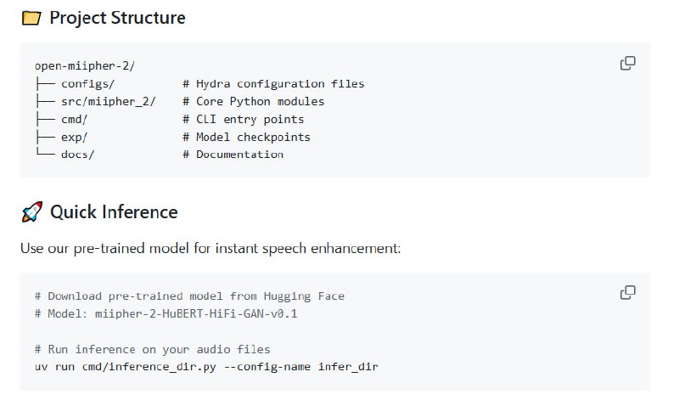Click the folder emoji beside Project Structure
The image size is (679, 400).
pos(31,18)
